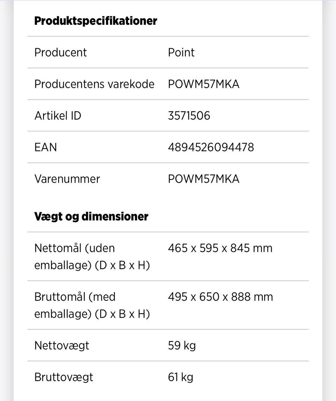Click the 465 x 595 x 845 mm value

point(220,248)
